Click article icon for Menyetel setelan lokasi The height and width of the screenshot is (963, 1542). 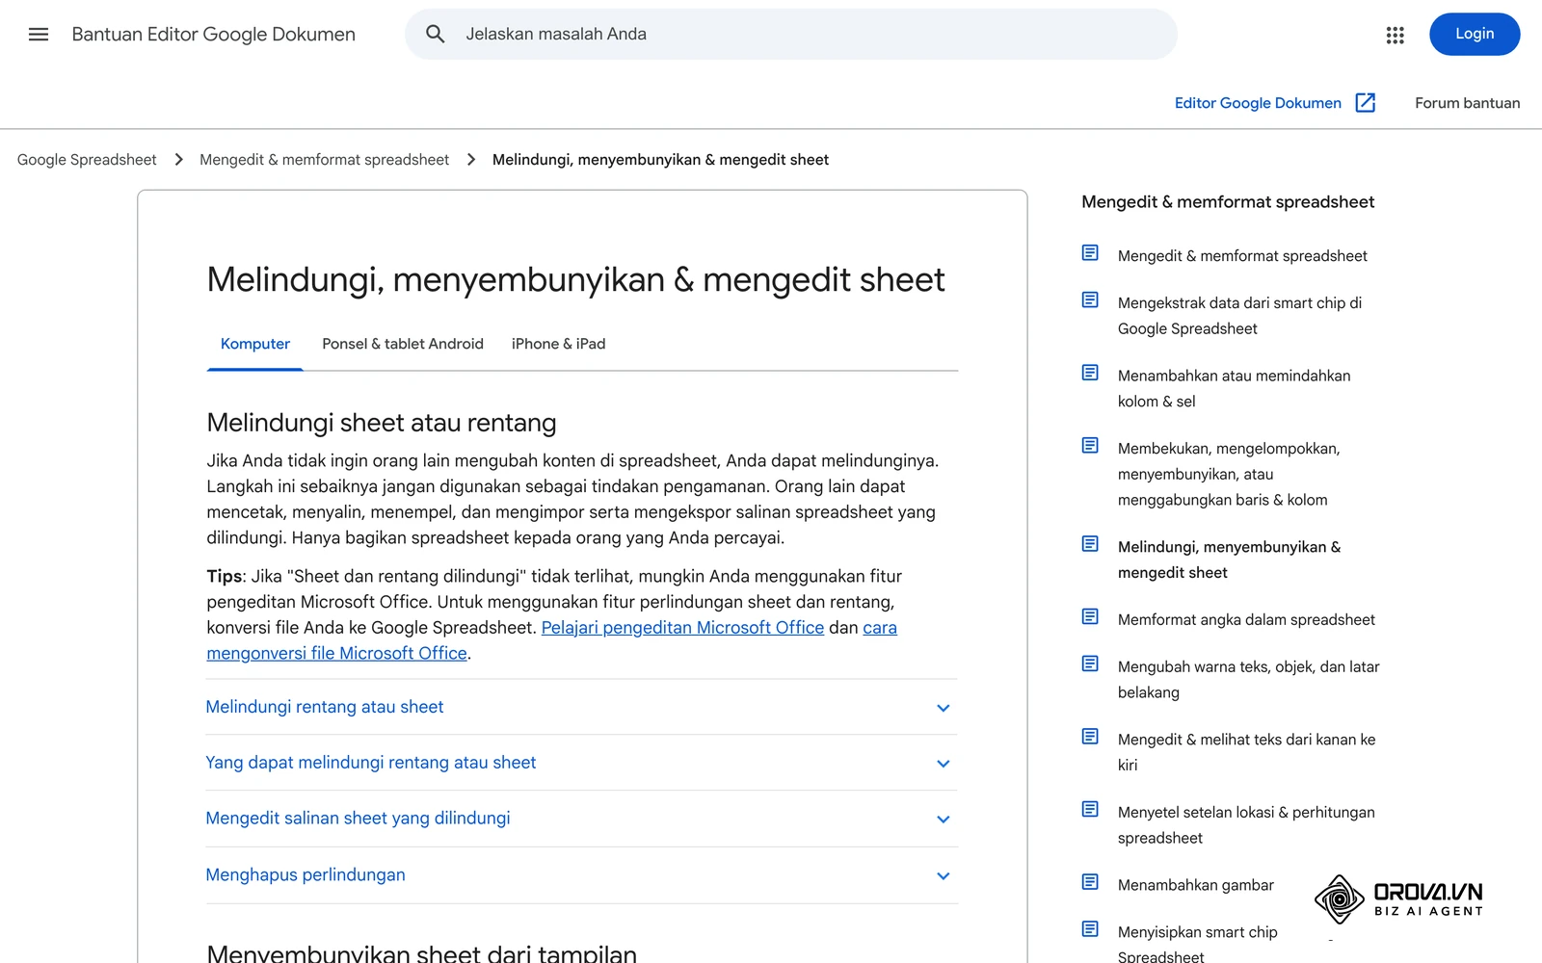[x=1090, y=809]
